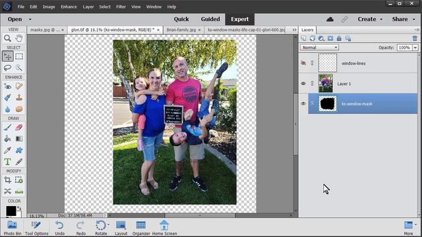Toggle lock all pixels icon
The height and width of the screenshot is (237, 422).
(x=339, y=38)
